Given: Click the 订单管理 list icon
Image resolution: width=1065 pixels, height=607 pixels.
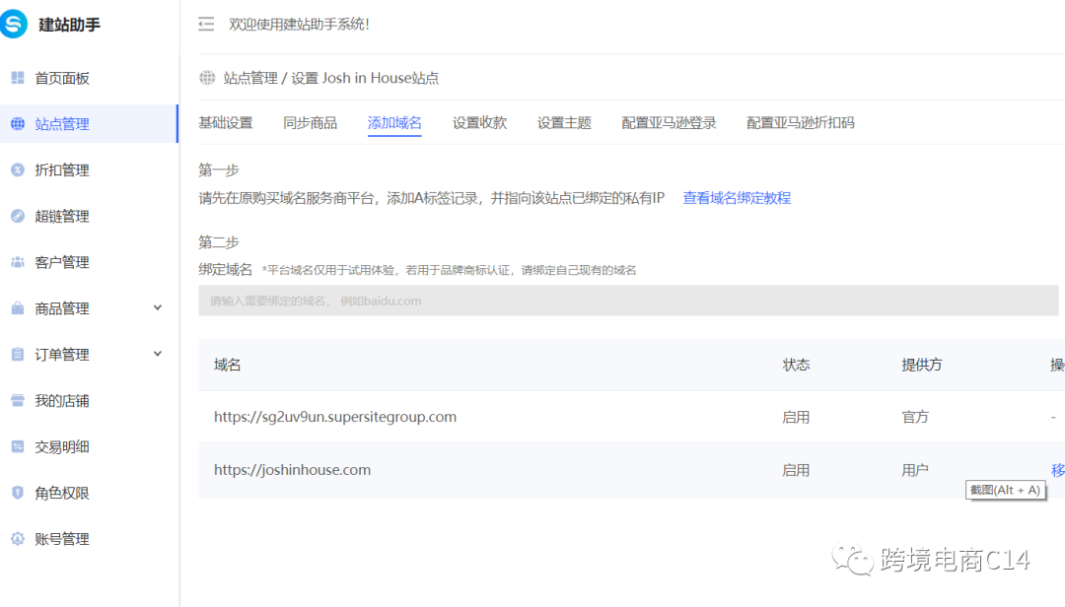Looking at the screenshot, I should coord(18,355).
